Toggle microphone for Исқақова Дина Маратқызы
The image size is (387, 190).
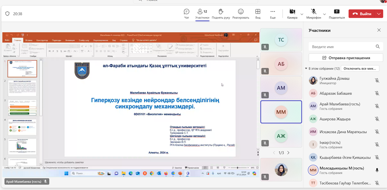[x=377, y=132]
